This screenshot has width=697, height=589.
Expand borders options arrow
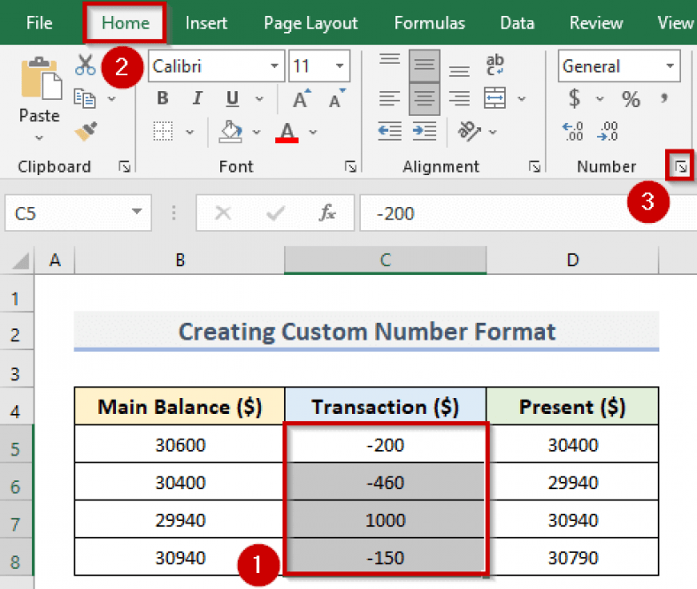coord(190,132)
